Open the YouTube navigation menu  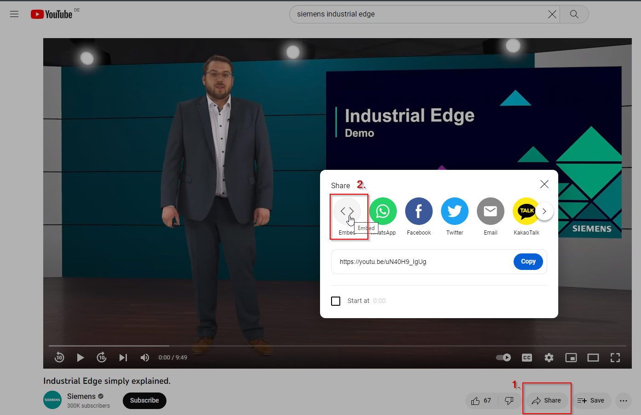pos(14,14)
